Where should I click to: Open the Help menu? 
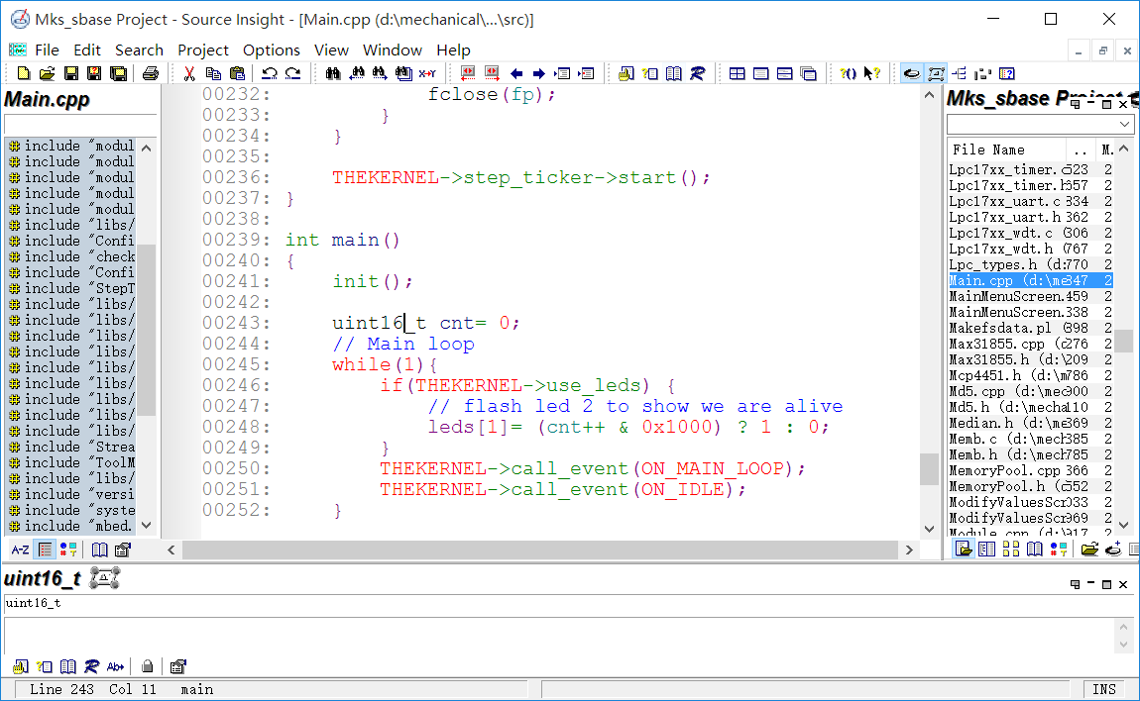click(454, 50)
